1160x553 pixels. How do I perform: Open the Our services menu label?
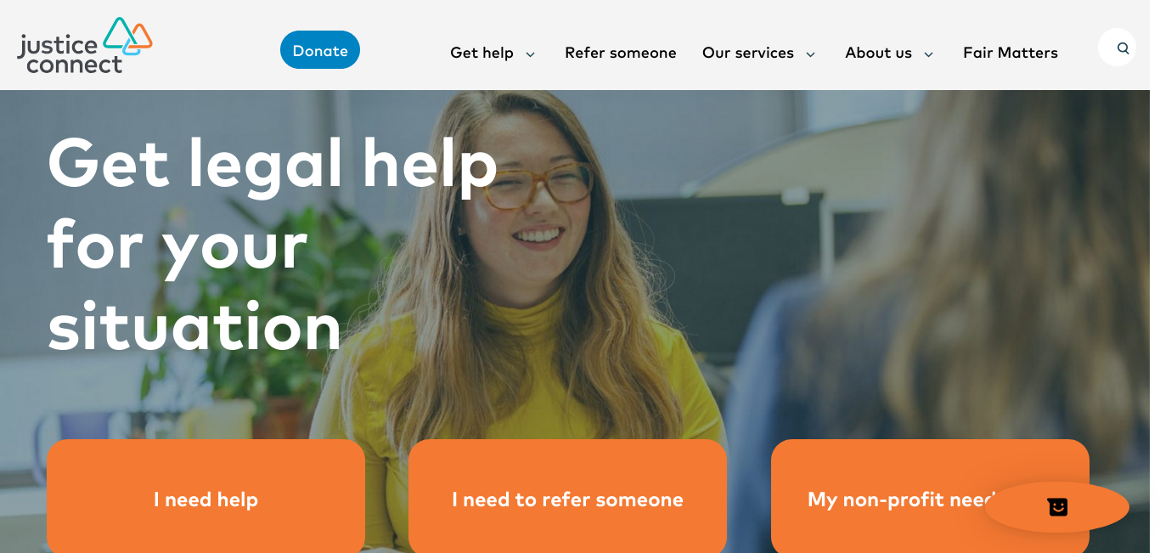(x=748, y=53)
